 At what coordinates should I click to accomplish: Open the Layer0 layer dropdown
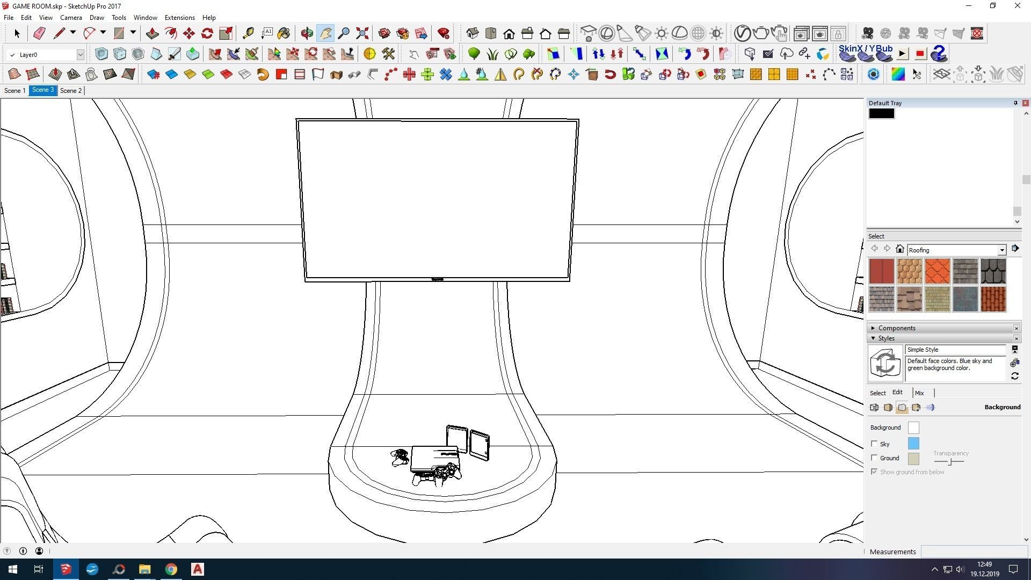(x=80, y=55)
